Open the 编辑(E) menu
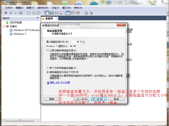This screenshot has height=126, width=169. 20,8
